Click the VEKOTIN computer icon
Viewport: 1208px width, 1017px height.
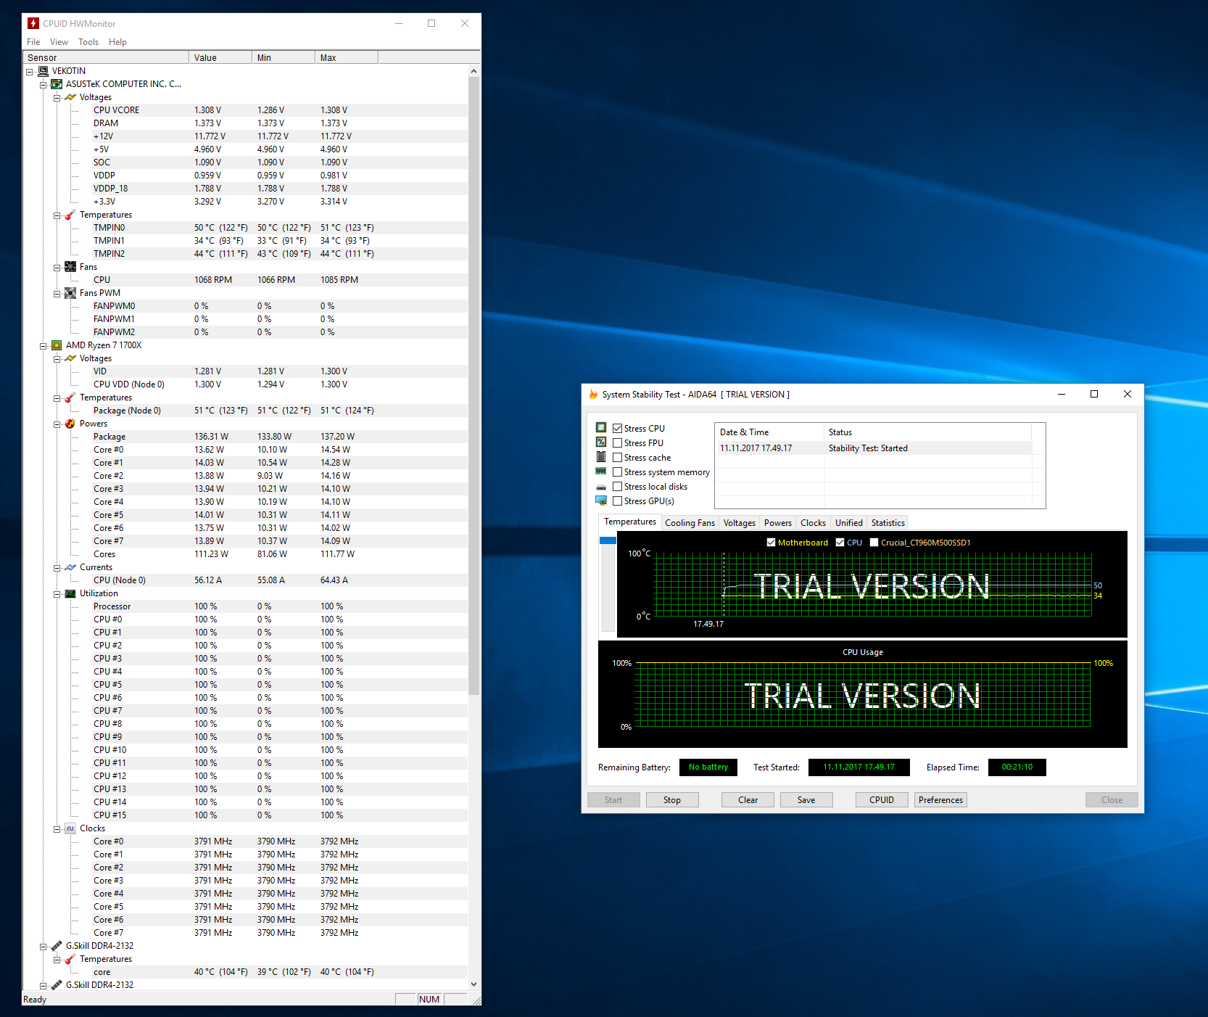click(43, 71)
